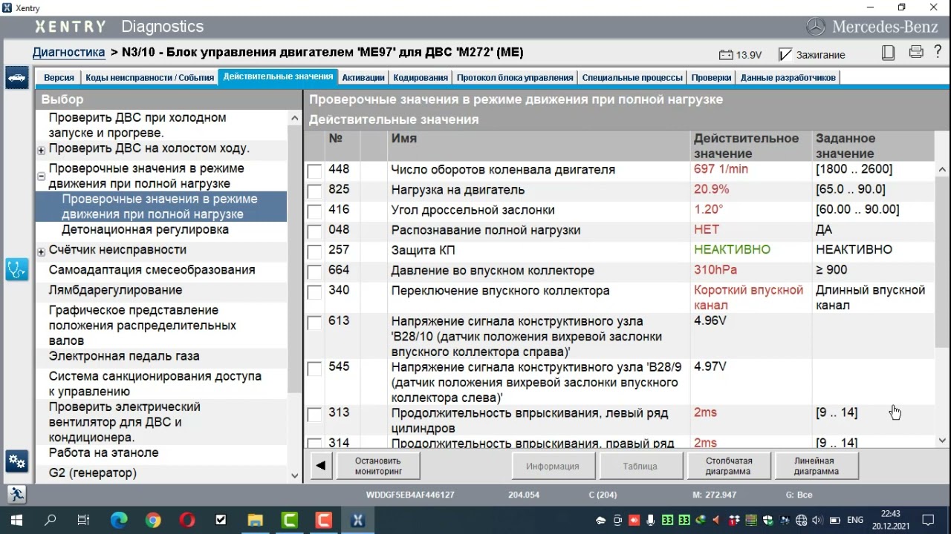This screenshot has height=534, width=951.
Task: Check row 048 full load detection checkbox
Action: 314,231
